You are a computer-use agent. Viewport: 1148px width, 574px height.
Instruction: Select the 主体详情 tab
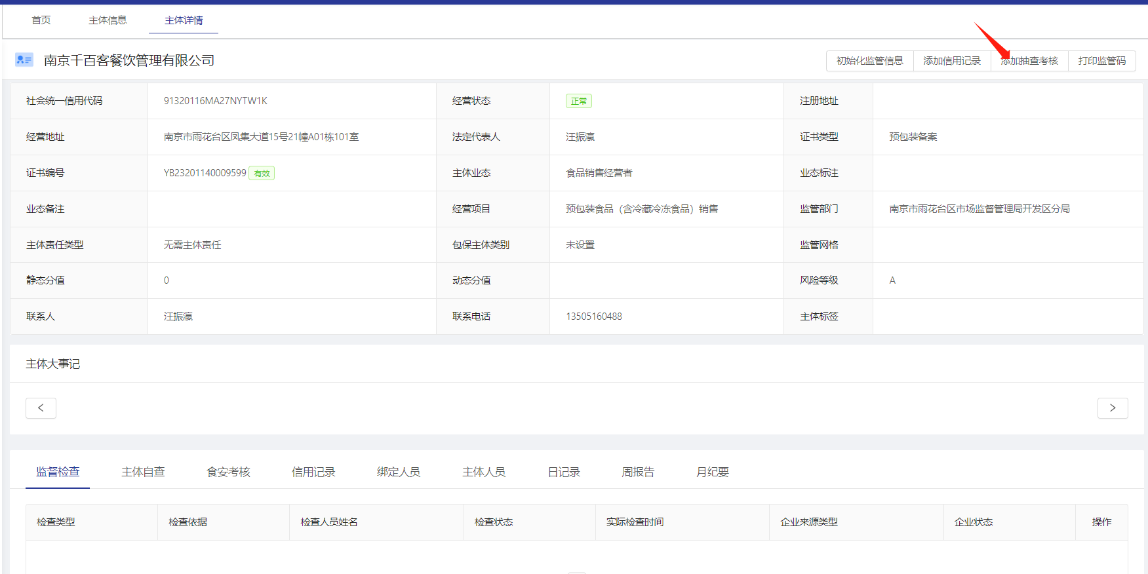click(x=184, y=20)
